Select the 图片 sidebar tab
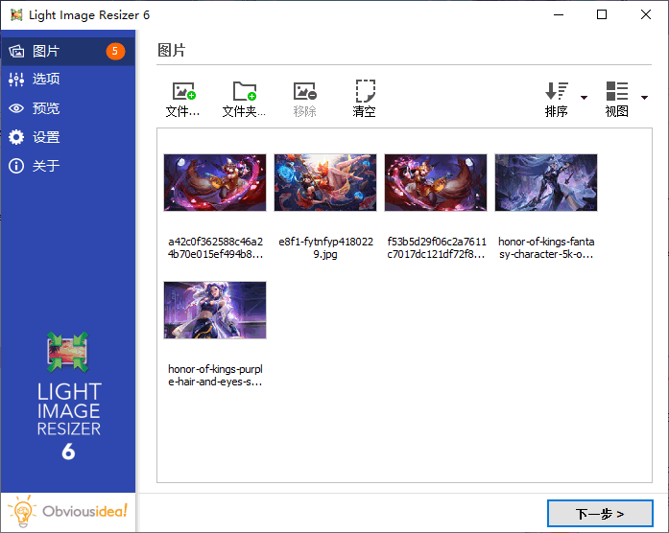This screenshot has width=669, height=533. tap(68, 51)
